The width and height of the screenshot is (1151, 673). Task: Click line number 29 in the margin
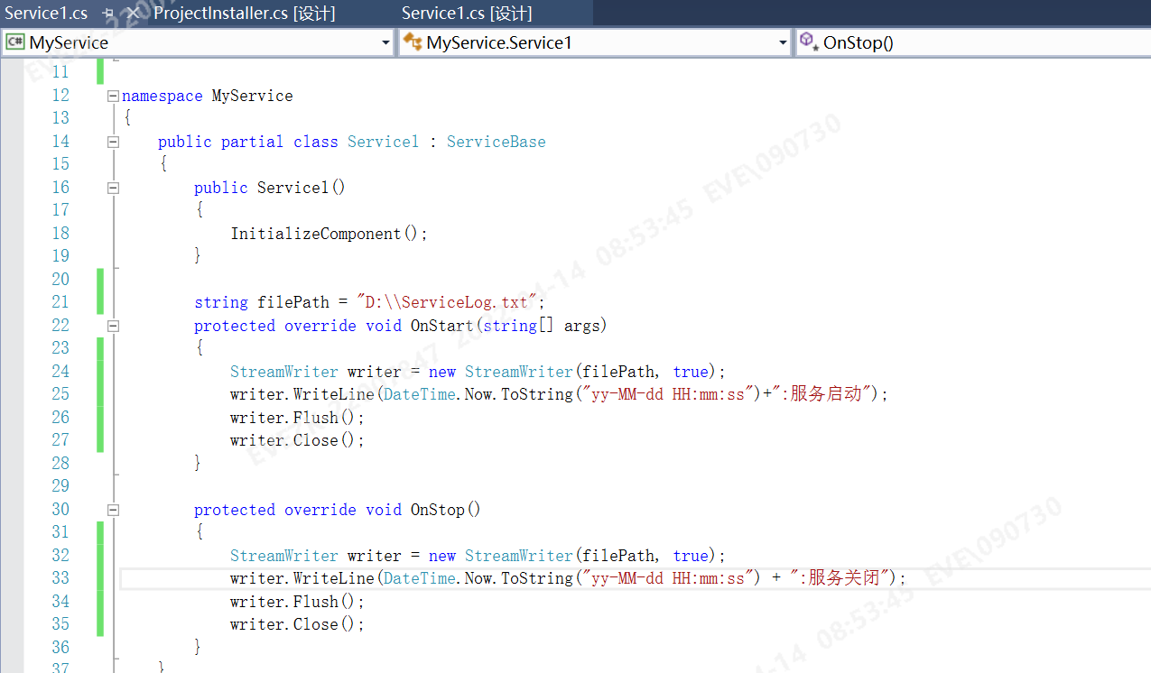[60, 486]
